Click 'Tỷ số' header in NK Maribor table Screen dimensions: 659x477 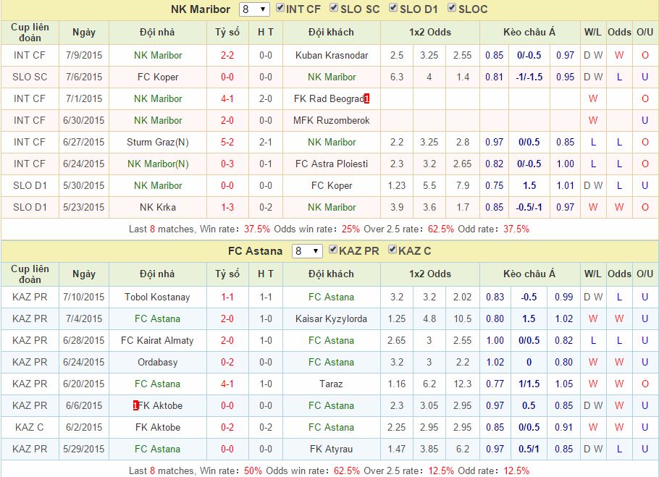pyautogui.click(x=227, y=33)
